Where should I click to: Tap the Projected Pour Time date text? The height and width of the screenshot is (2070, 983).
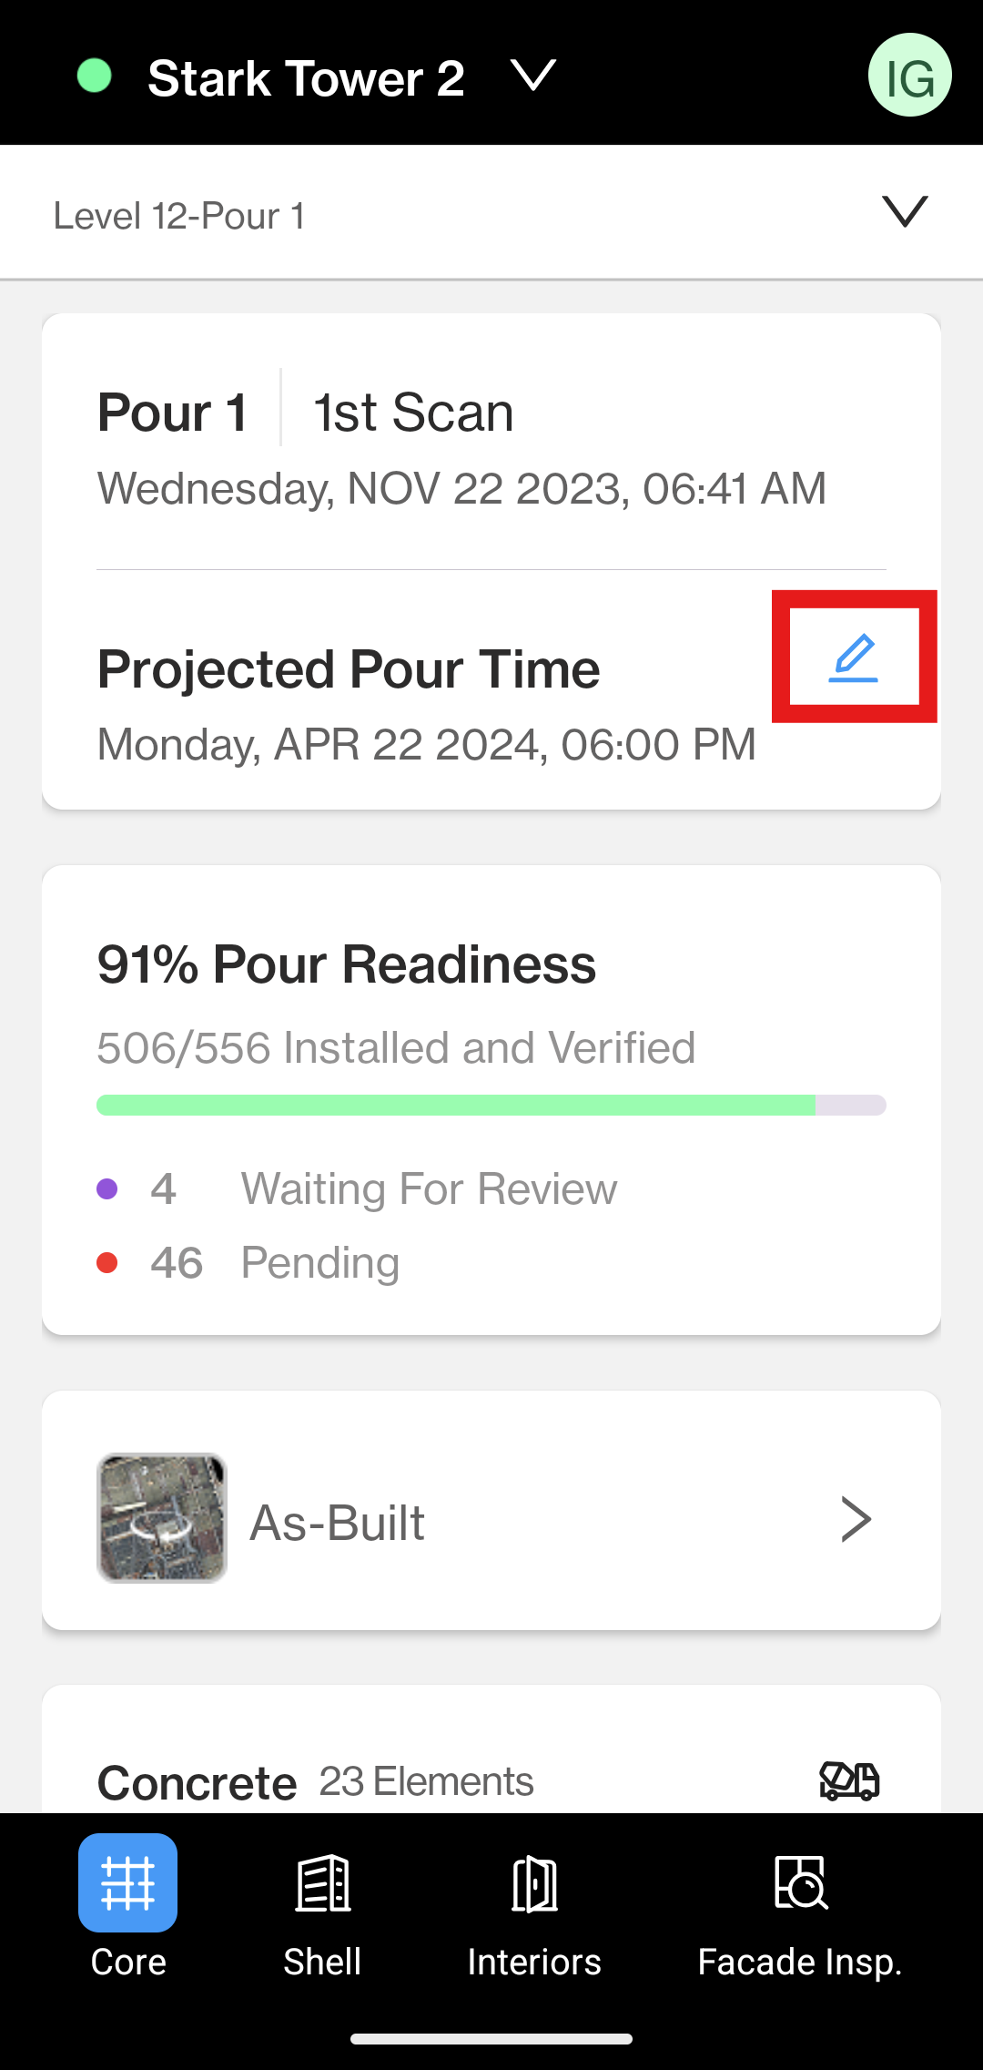427,745
